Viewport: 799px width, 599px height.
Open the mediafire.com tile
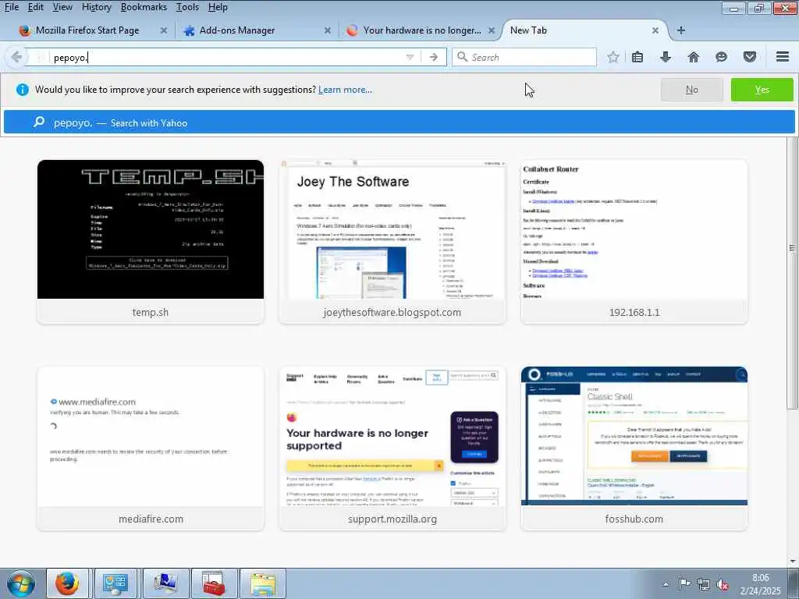pyautogui.click(x=151, y=448)
